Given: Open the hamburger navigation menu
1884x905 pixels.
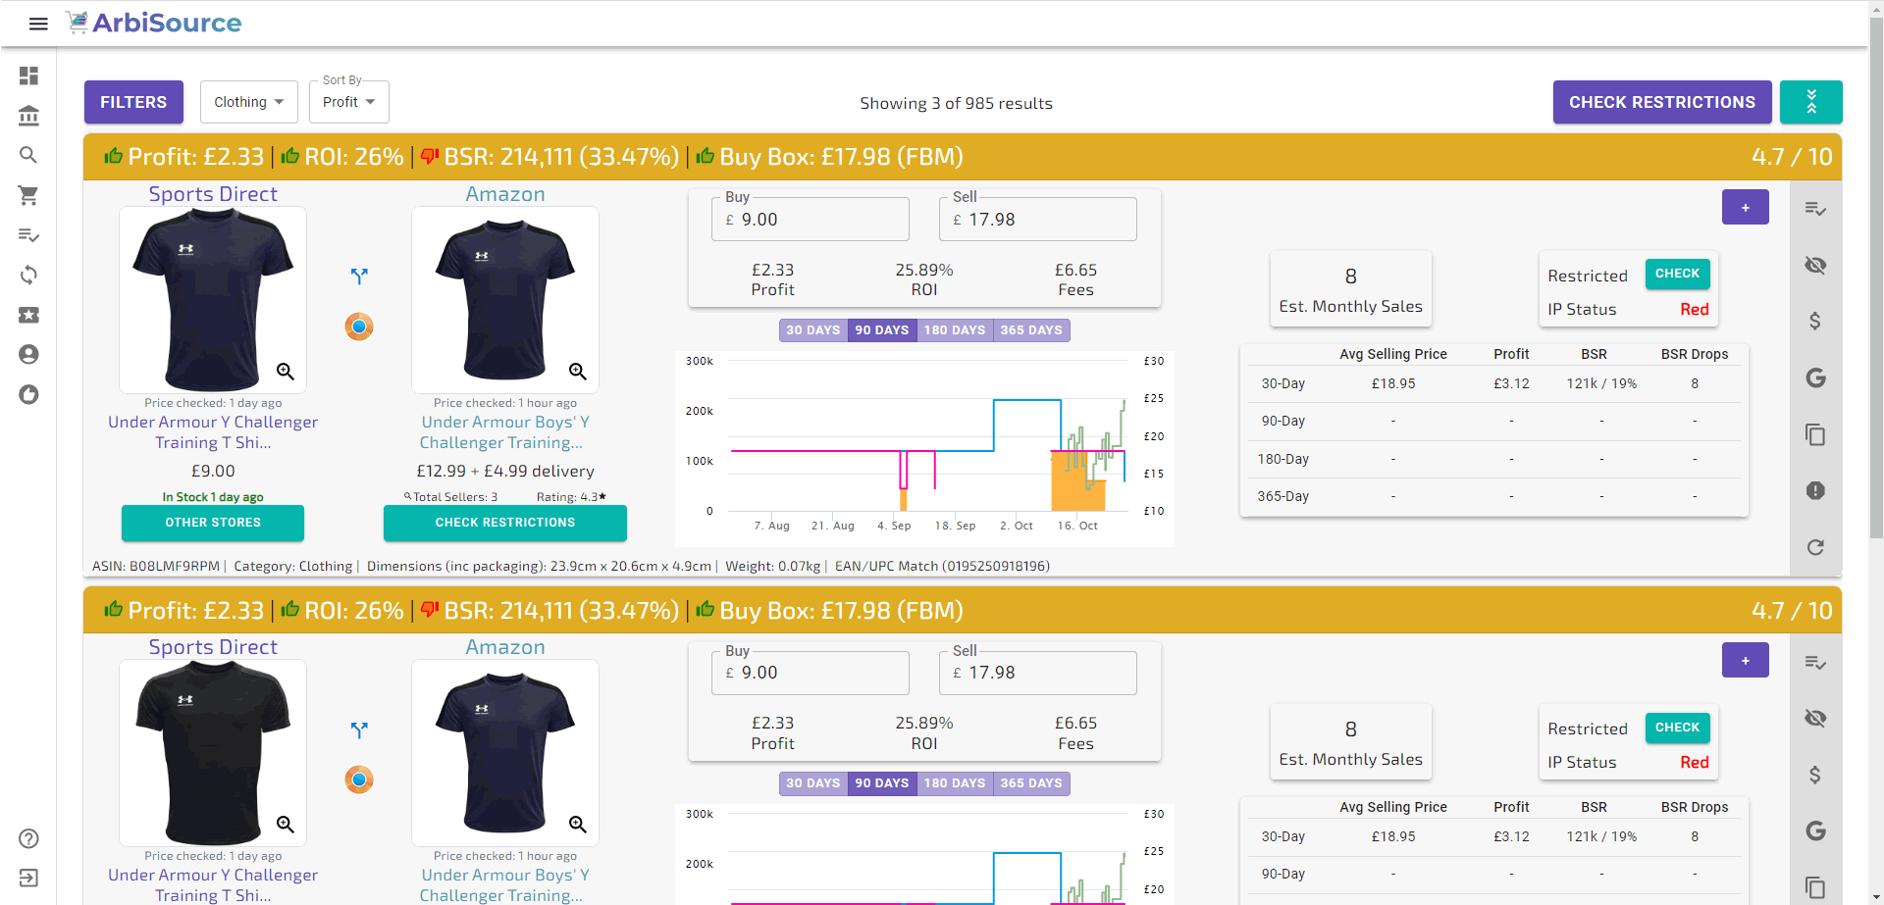Looking at the screenshot, I should click(x=38, y=24).
